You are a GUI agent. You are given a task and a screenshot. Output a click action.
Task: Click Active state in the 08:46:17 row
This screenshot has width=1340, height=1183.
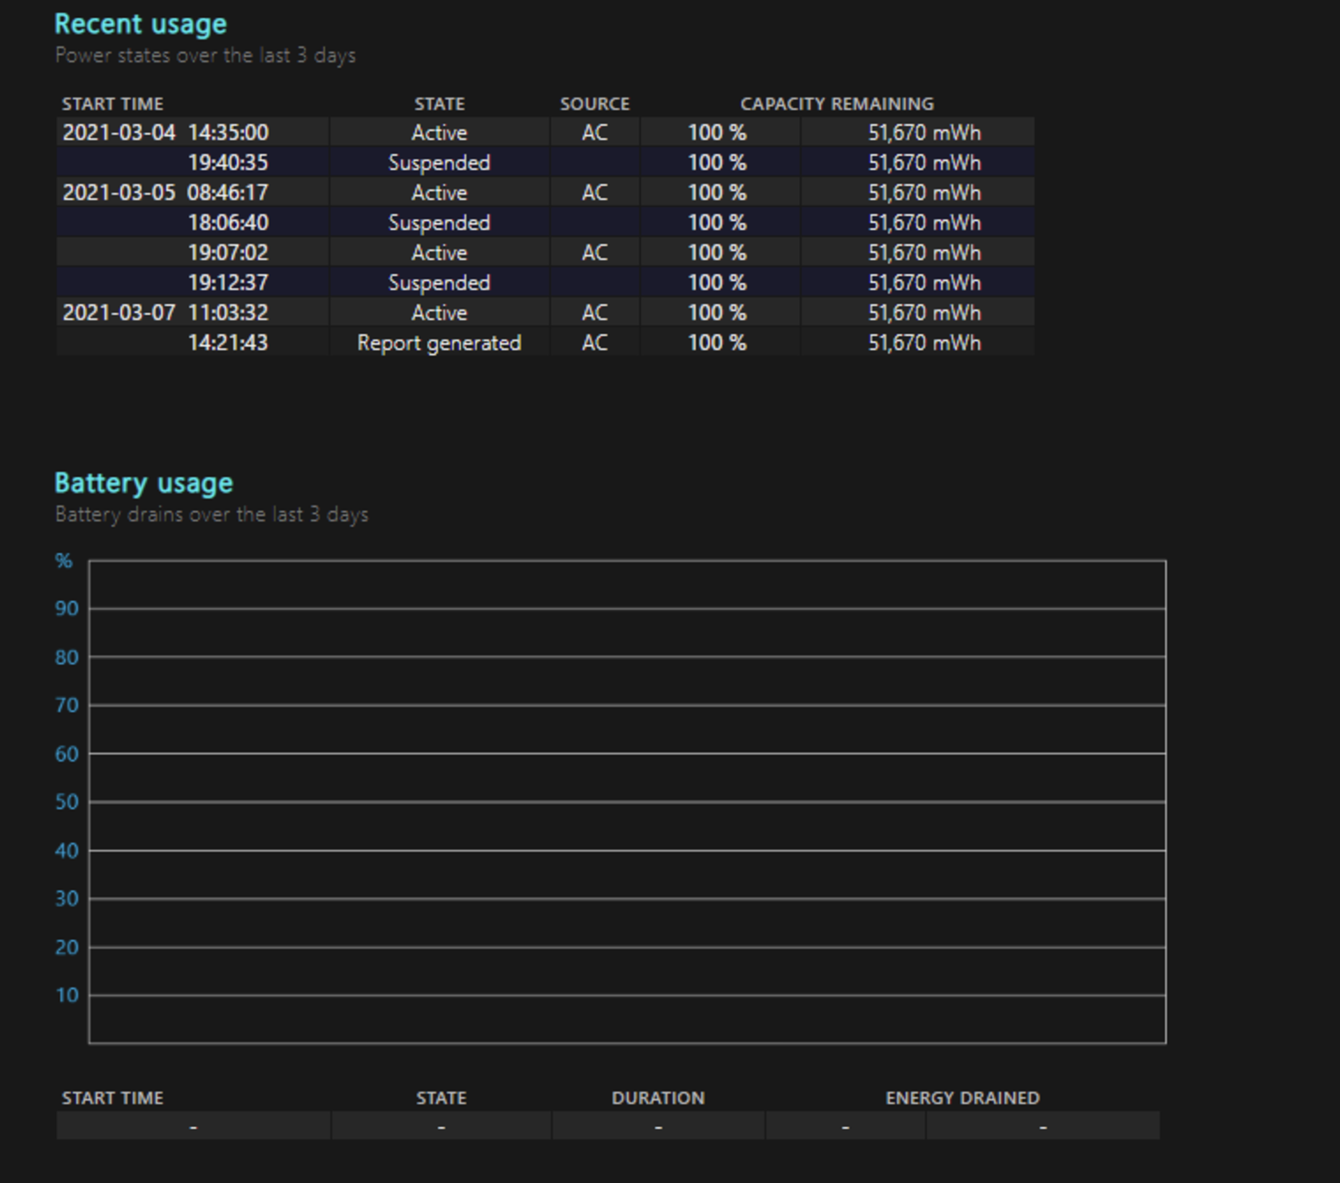coord(439,193)
